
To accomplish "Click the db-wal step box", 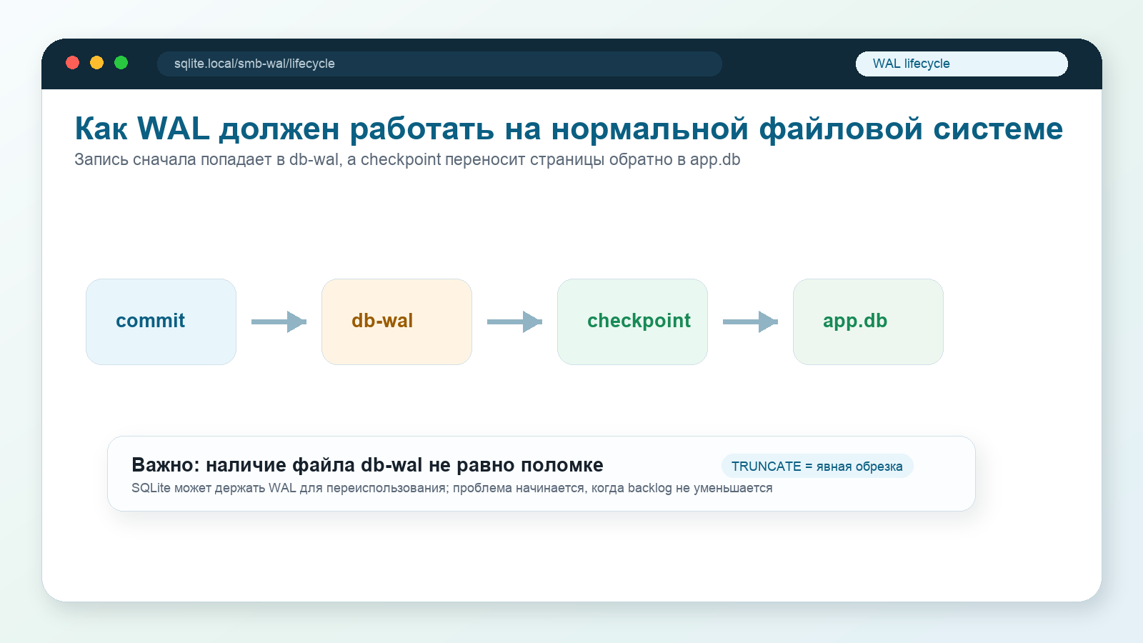I will [396, 321].
